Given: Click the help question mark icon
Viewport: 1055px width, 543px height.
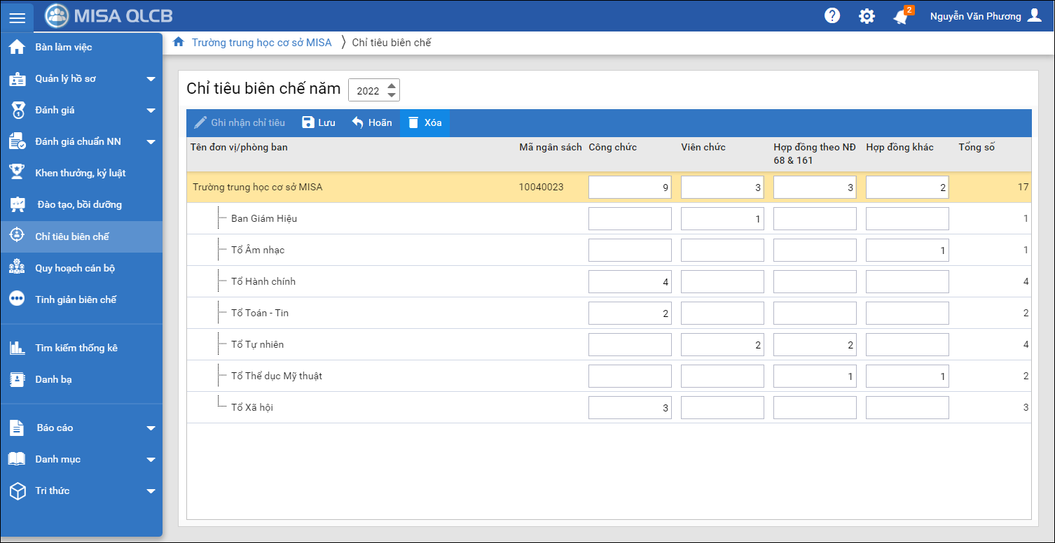Looking at the screenshot, I should pos(832,16).
